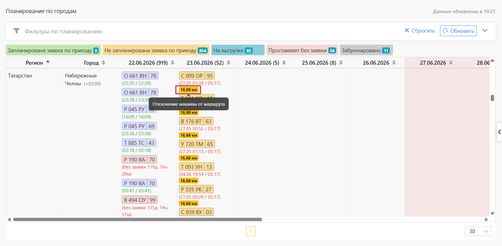Open the page size dropdown showing 30

(478, 231)
